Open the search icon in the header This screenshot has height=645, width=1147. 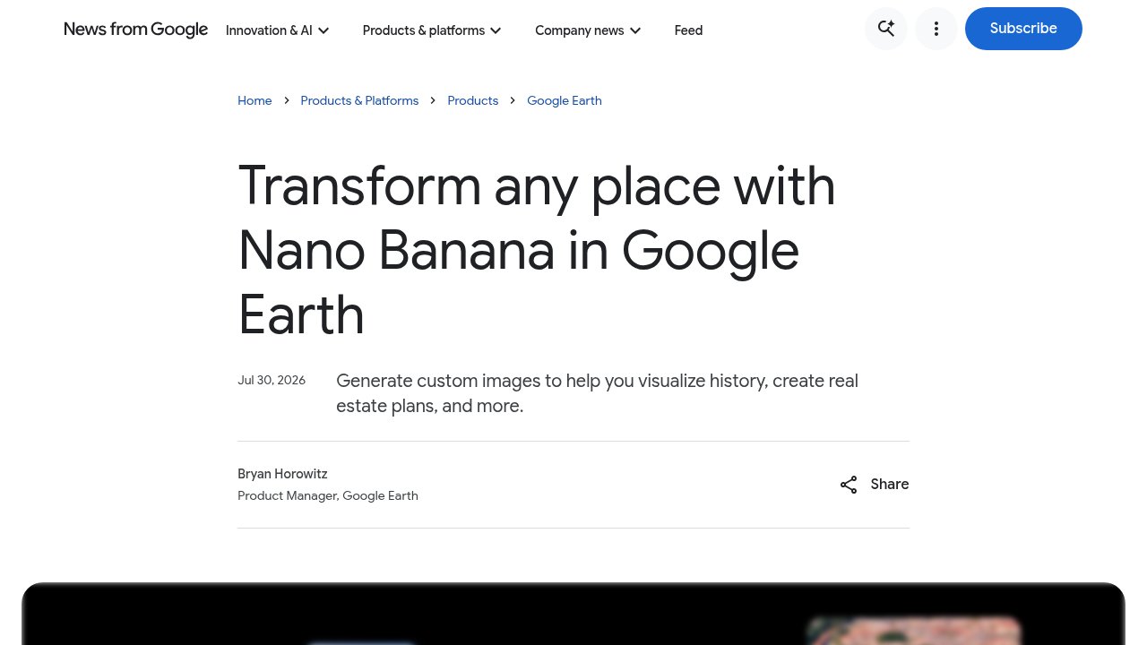[x=886, y=29]
